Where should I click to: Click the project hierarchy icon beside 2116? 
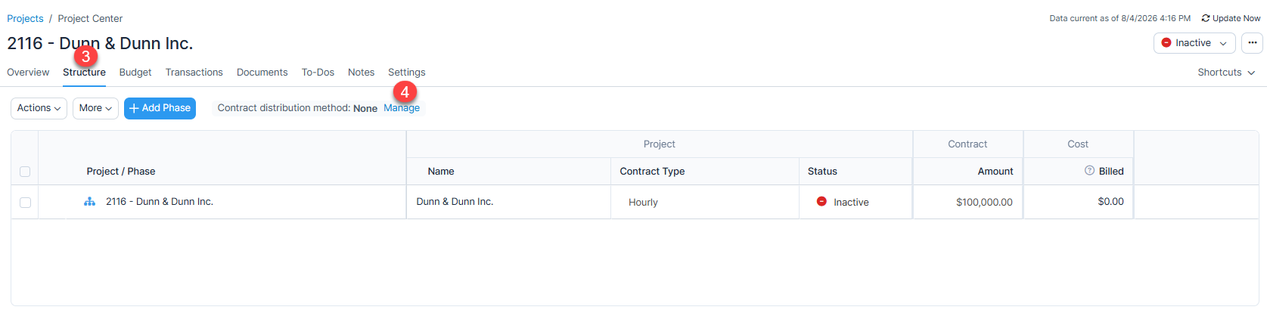pyautogui.click(x=89, y=202)
